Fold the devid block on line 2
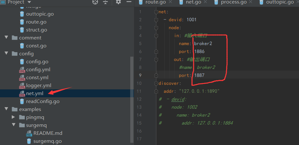 tap(156, 20)
